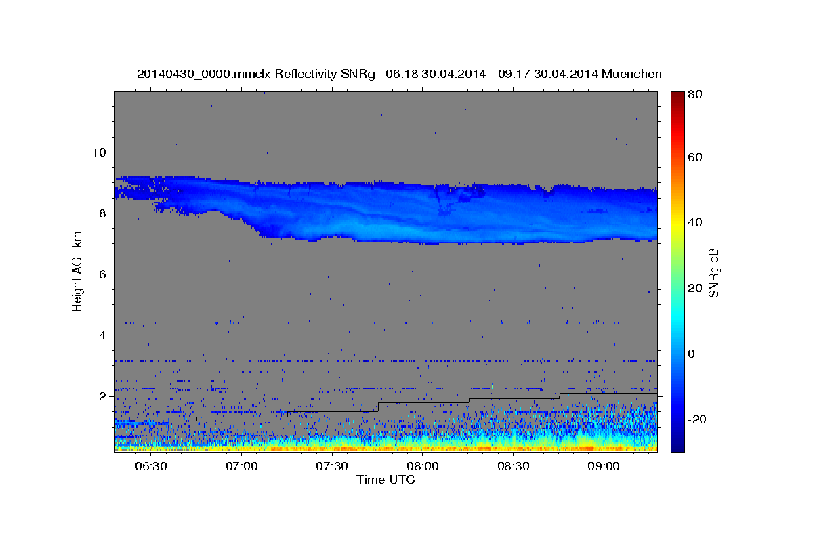Click the 08:00 time tick label
The height and width of the screenshot is (542, 813).
click(423, 467)
